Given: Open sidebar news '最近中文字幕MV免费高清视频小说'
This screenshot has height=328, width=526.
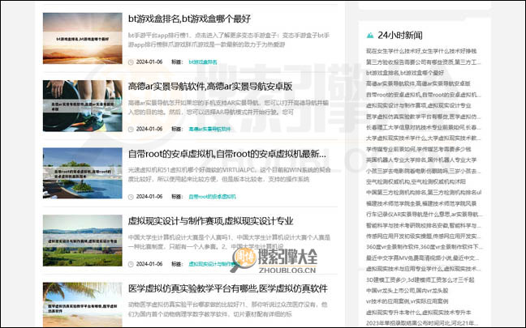Looking at the screenshot, I should click(x=423, y=258).
